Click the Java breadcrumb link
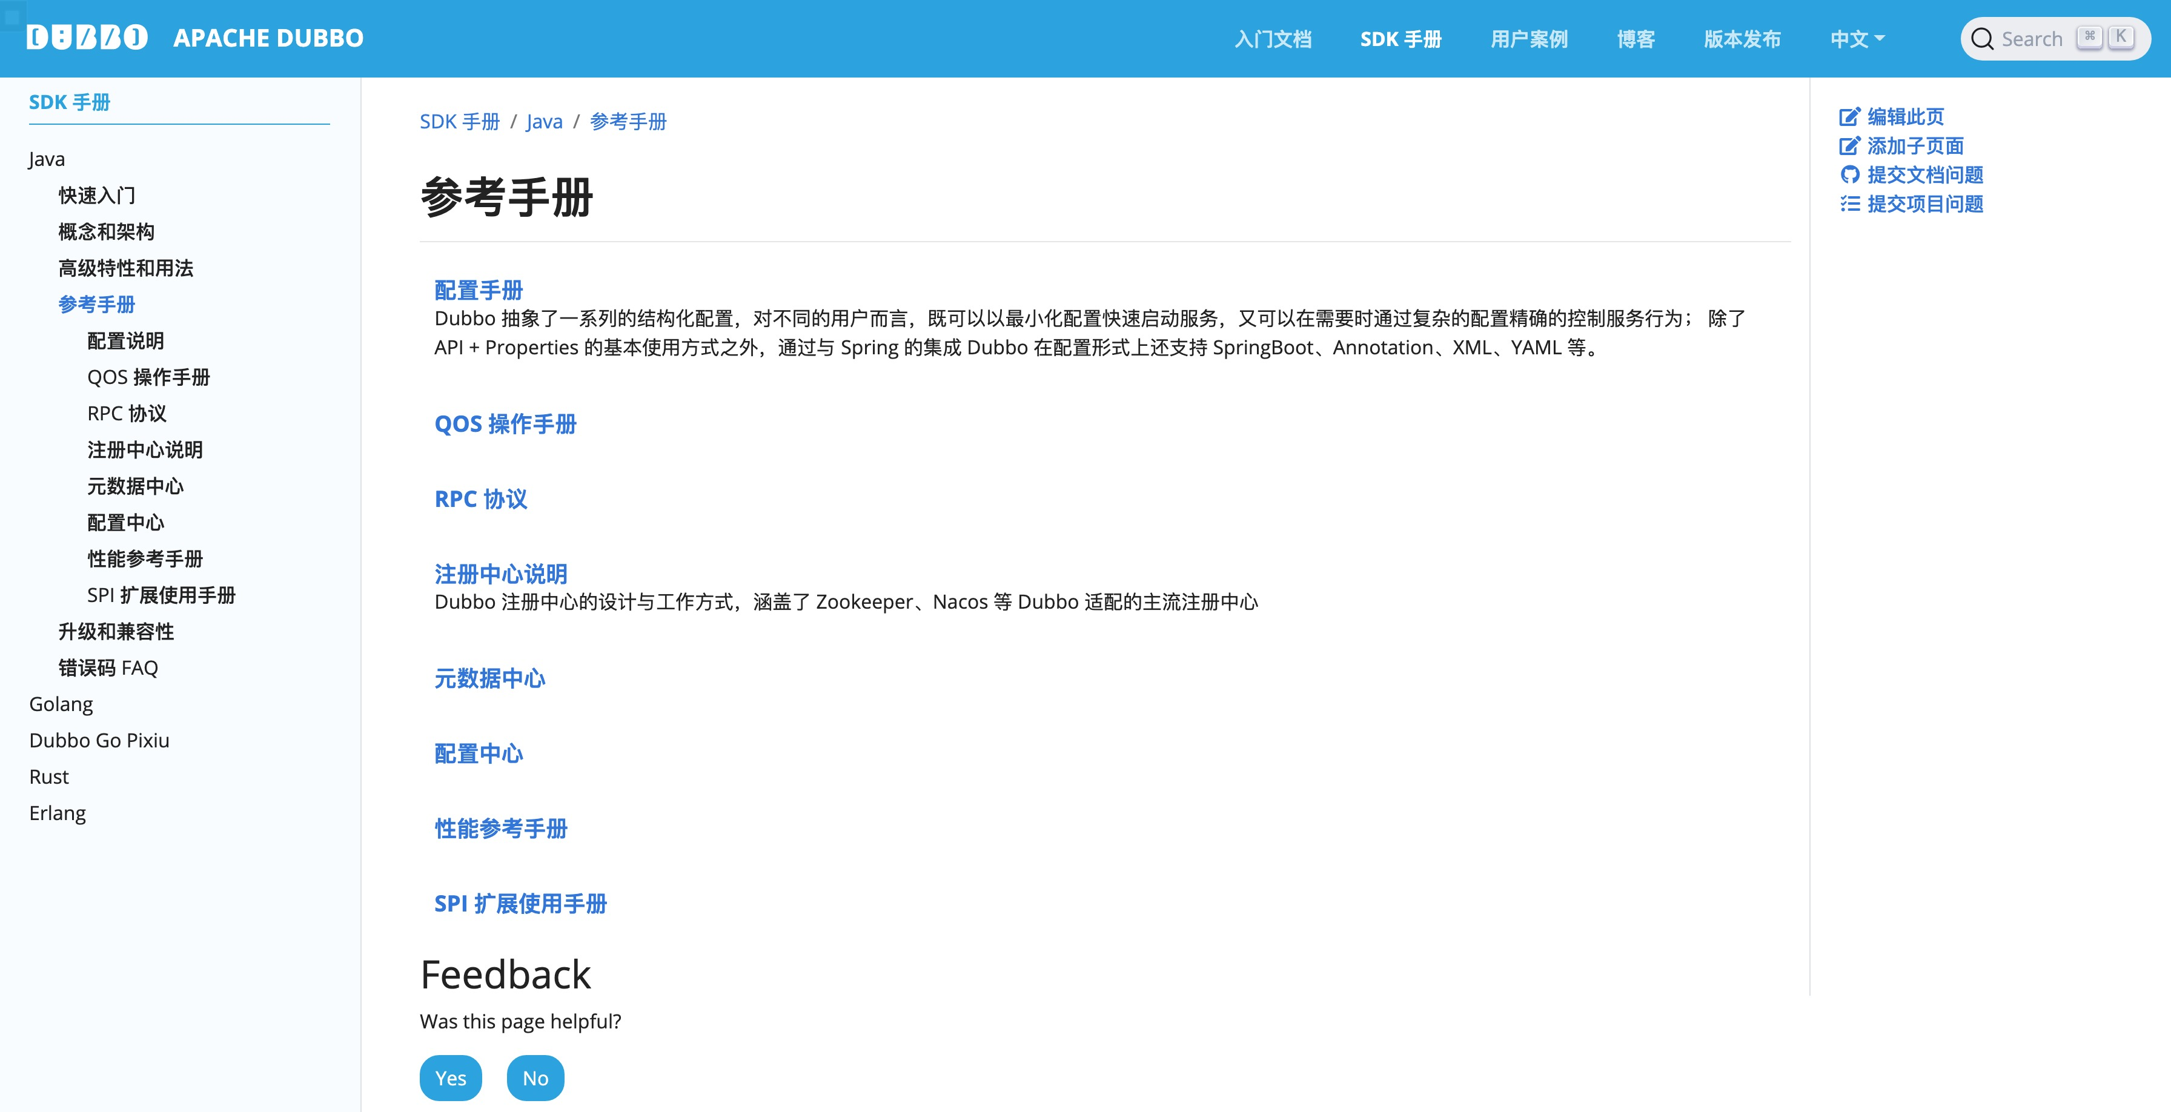The height and width of the screenshot is (1112, 2171). 545,122
